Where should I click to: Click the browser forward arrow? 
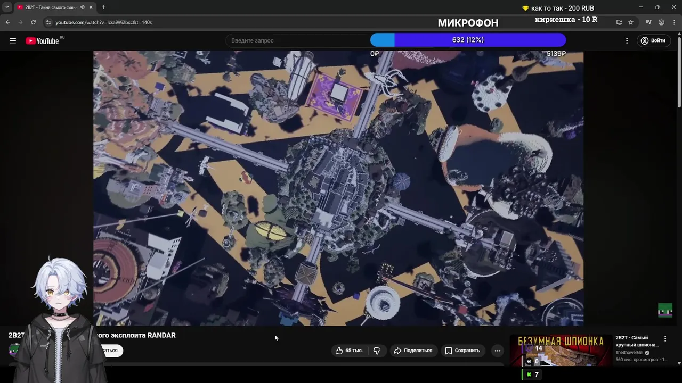pos(21,22)
